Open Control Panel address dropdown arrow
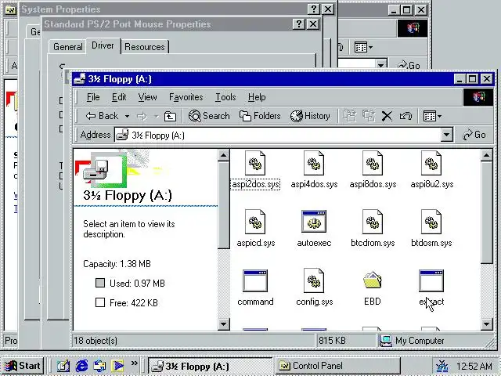Image resolution: width=501 pixels, height=376 pixels. click(x=380, y=65)
